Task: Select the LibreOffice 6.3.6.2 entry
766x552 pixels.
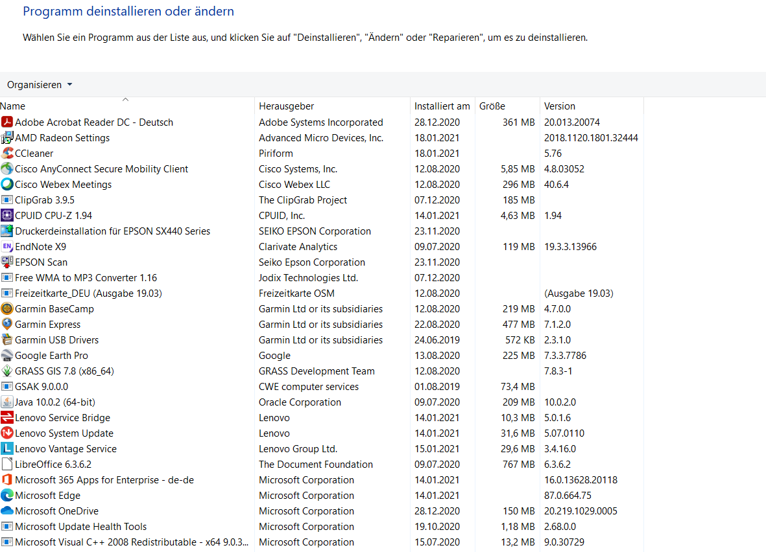Action: pyautogui.click(x=322, y=464)
